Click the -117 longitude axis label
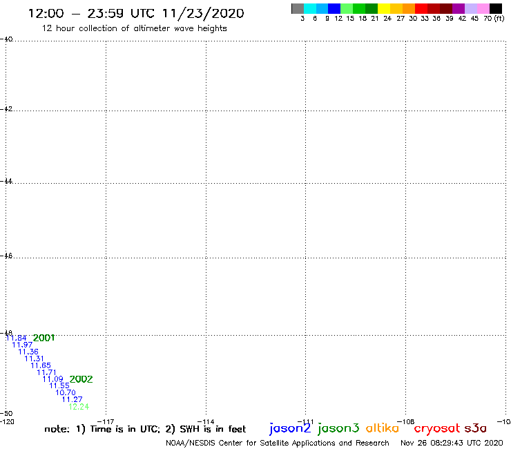This screenshot has width=511, height=449. click(106, 421)
